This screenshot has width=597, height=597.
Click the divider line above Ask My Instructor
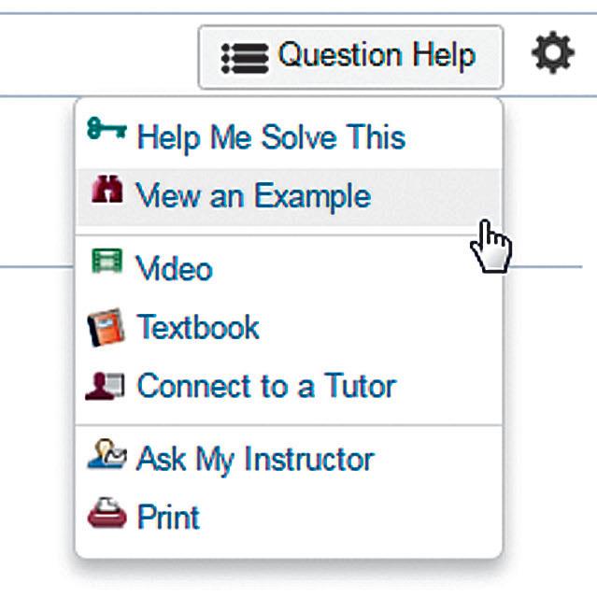click(x=288, y=426)
